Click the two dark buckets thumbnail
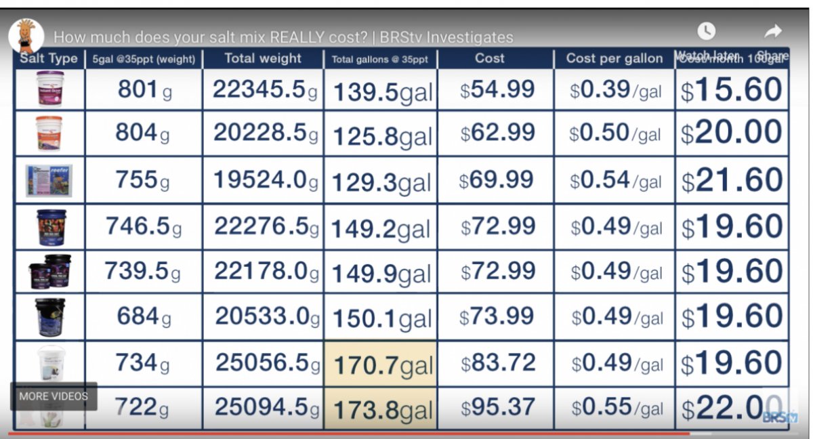 click(50, 272)
